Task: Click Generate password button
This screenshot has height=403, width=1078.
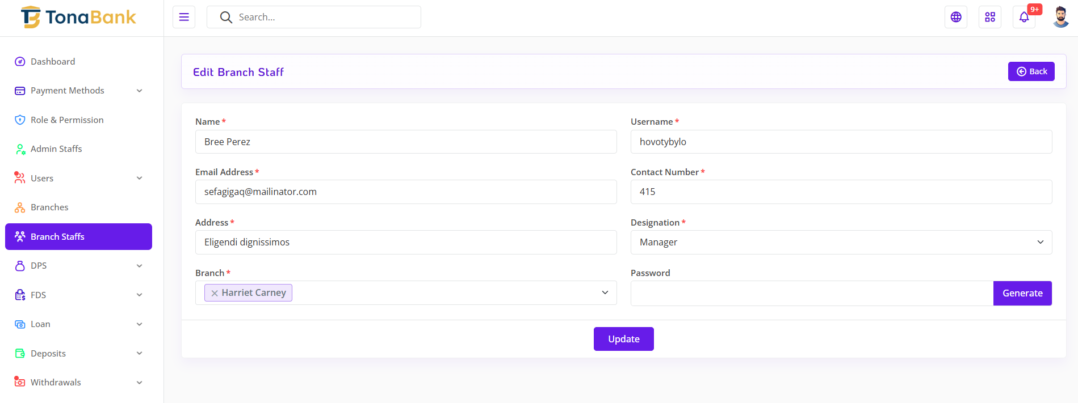Action: 1022,293
